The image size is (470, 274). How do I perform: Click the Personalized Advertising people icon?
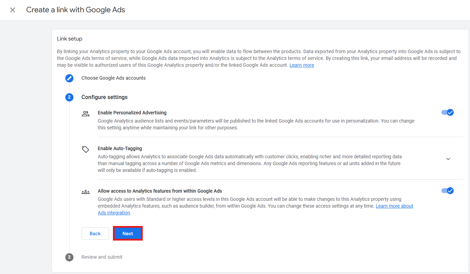(86, 114)
